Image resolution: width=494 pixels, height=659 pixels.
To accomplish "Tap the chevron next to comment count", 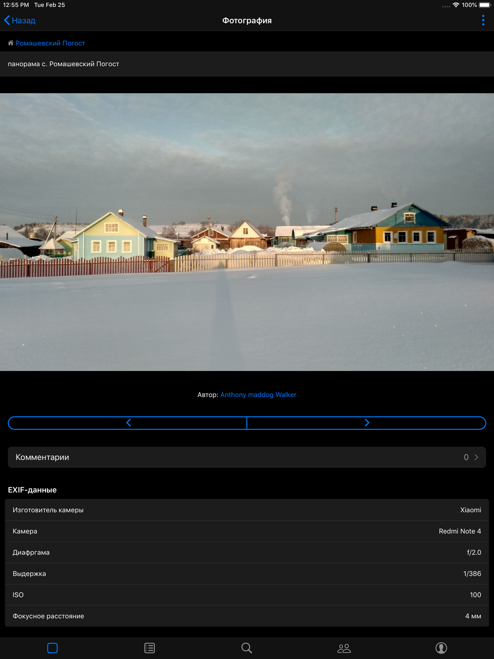I will [x=476, y=457].
